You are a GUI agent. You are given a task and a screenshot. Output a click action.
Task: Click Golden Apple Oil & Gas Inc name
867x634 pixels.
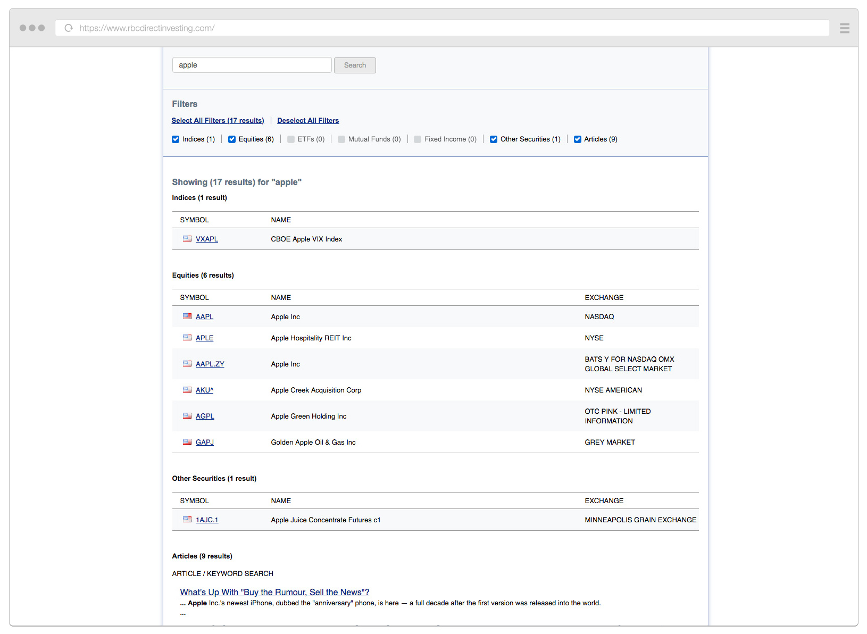pyautogui.click(x=313, y=443)
